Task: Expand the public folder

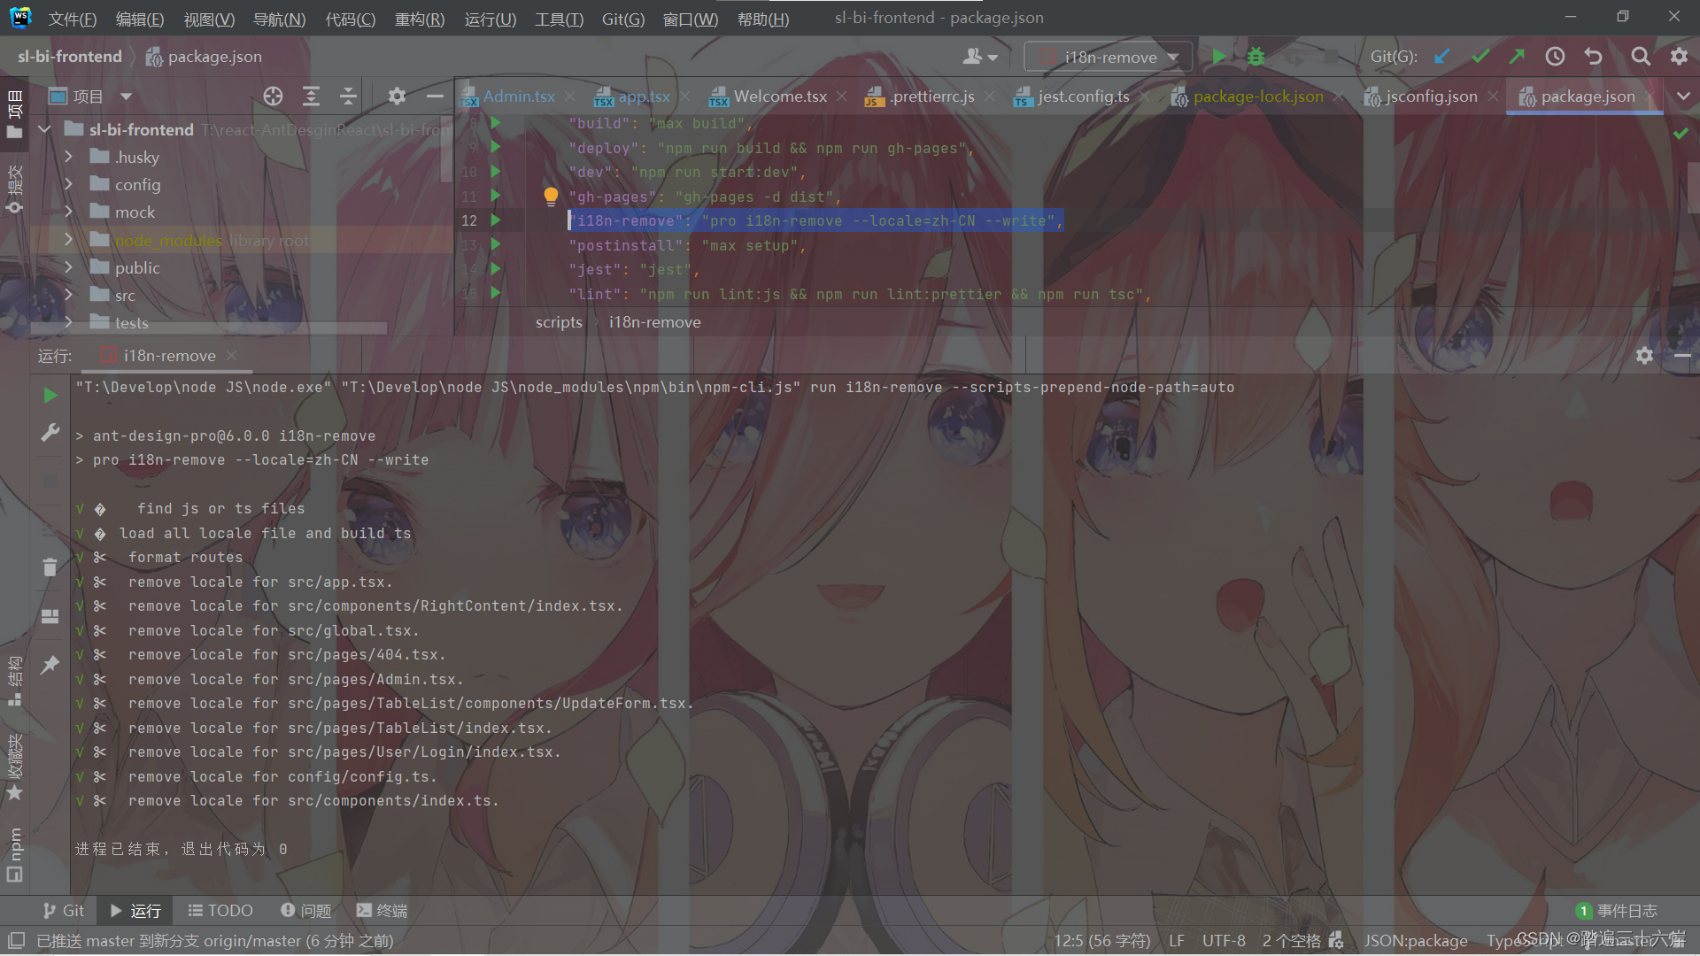Action: pyautogui.click(x=69, y=267)
